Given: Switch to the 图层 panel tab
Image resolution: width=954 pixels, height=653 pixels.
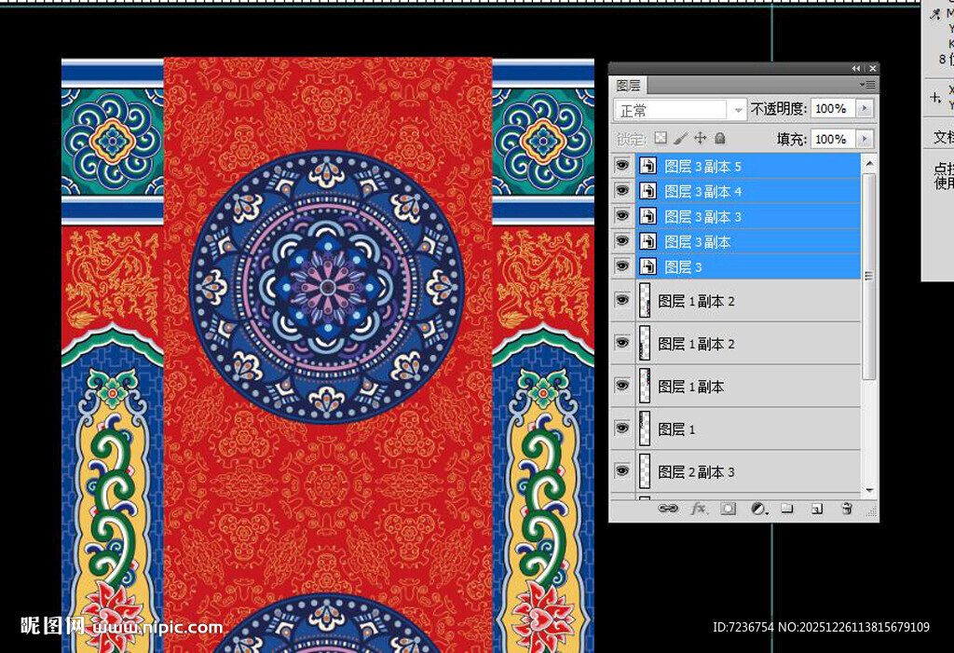Looking at the screenshot, I should click(629, 85).
